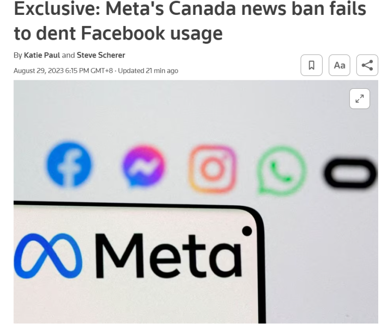Open the Aa text size options
This screenshot has height=326, width=384.
tap(339, 65)
